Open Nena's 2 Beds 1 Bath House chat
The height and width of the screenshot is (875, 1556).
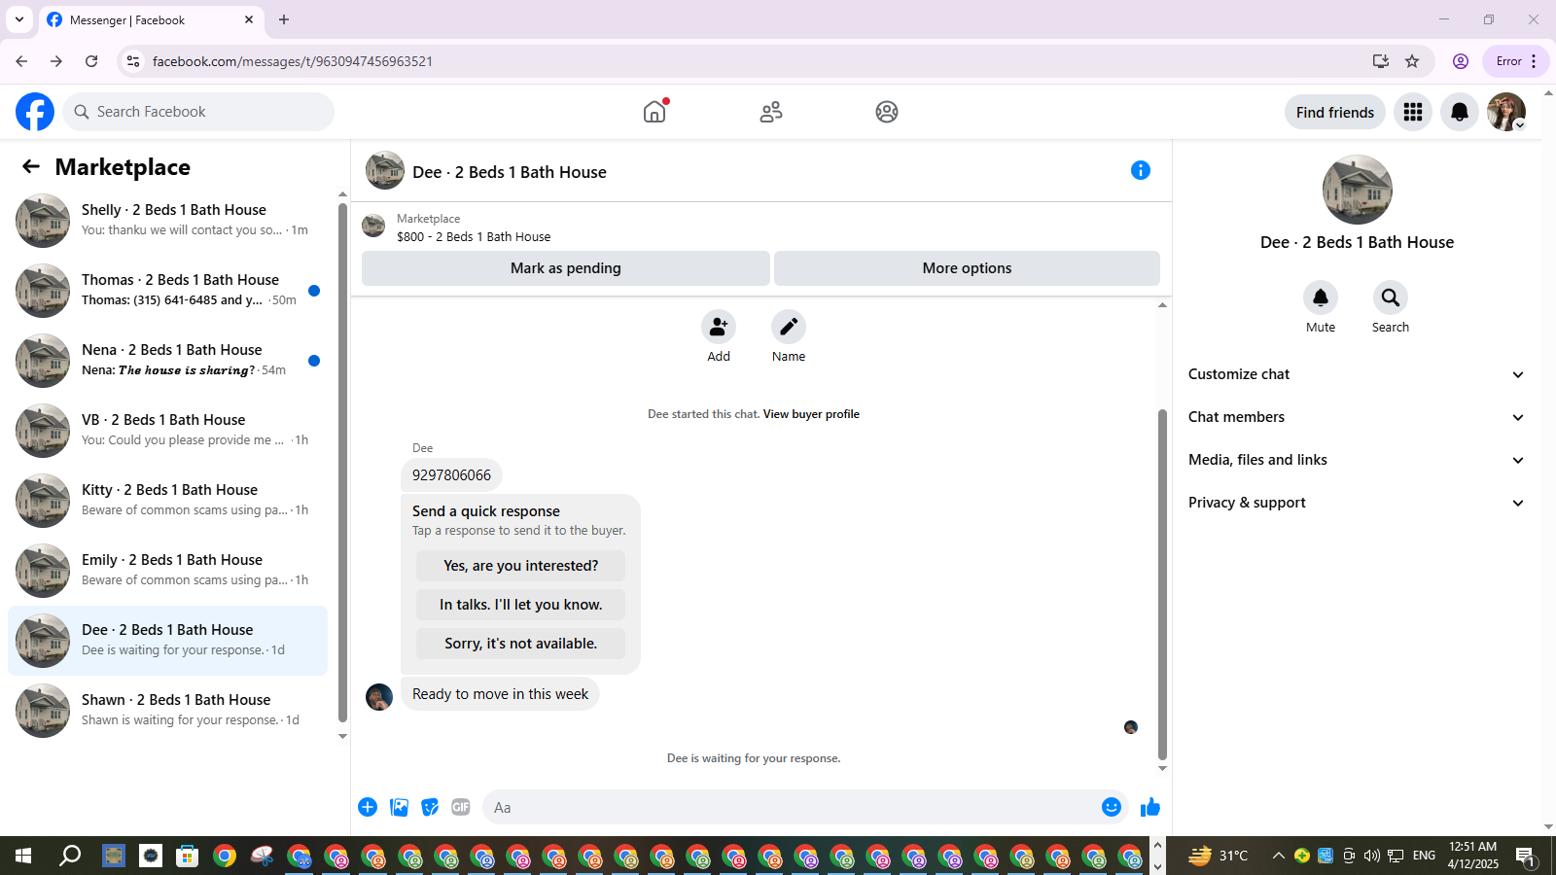167,361
